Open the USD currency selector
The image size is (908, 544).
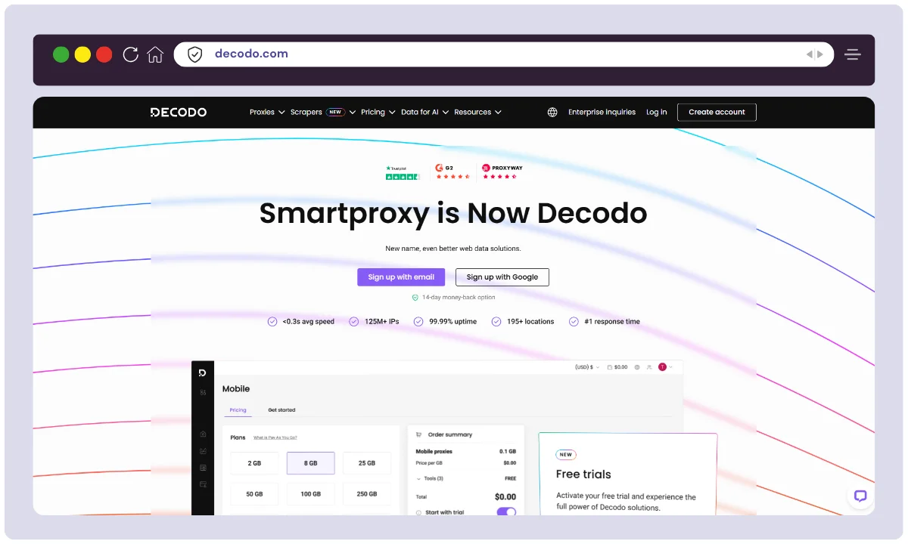coord(587,367)
